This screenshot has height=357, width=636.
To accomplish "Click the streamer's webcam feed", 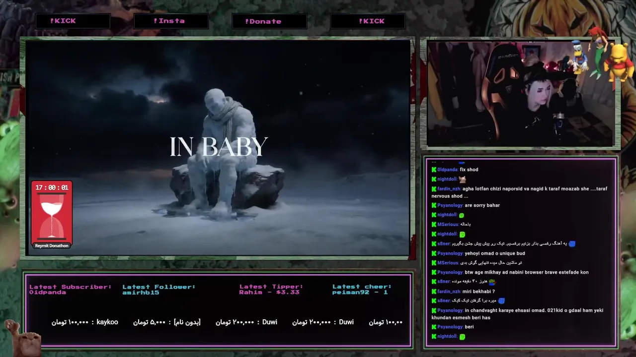I will (x=520, y=94).
